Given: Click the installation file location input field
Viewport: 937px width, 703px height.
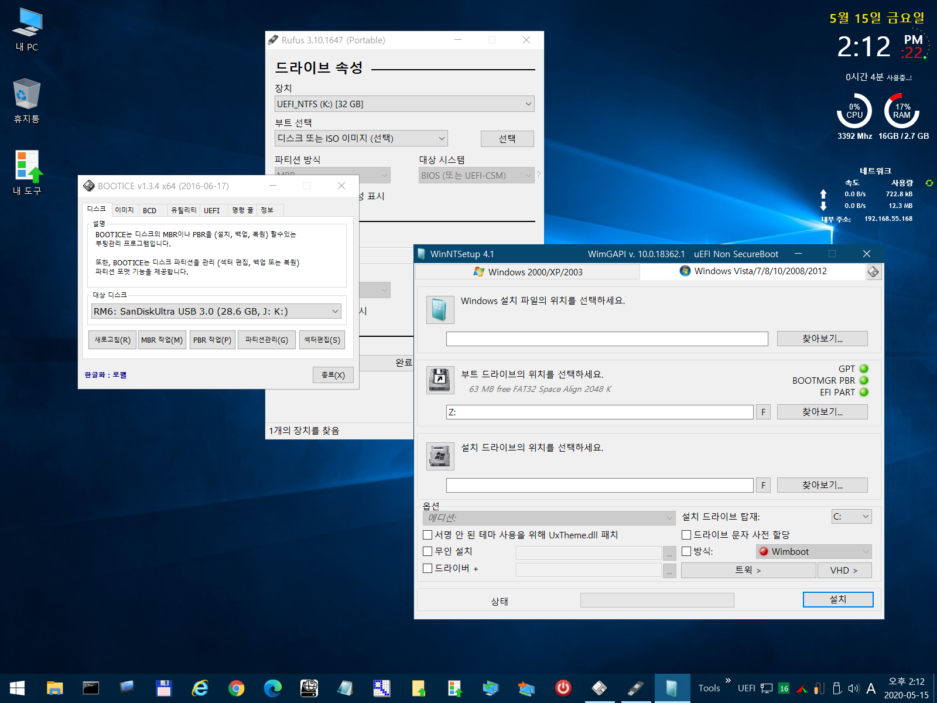Looking at the screenshot, I should tap(607, 339).
